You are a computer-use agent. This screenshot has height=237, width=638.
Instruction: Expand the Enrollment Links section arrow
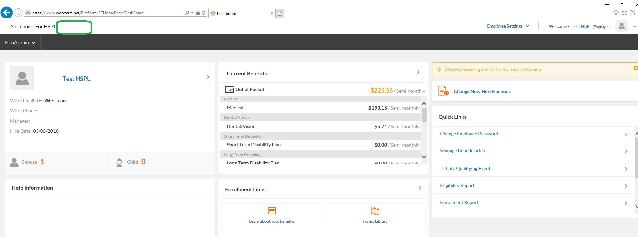pyautogui.click(x=420, y=188)
